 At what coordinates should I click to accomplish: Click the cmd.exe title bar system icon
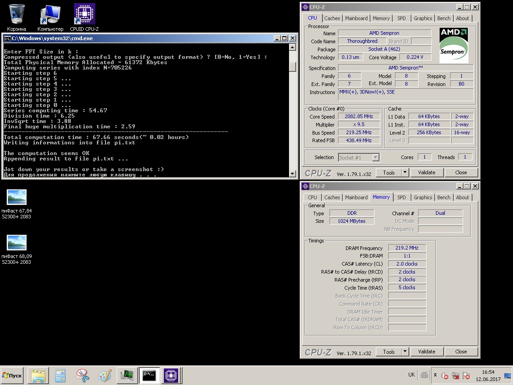point(7,38)
